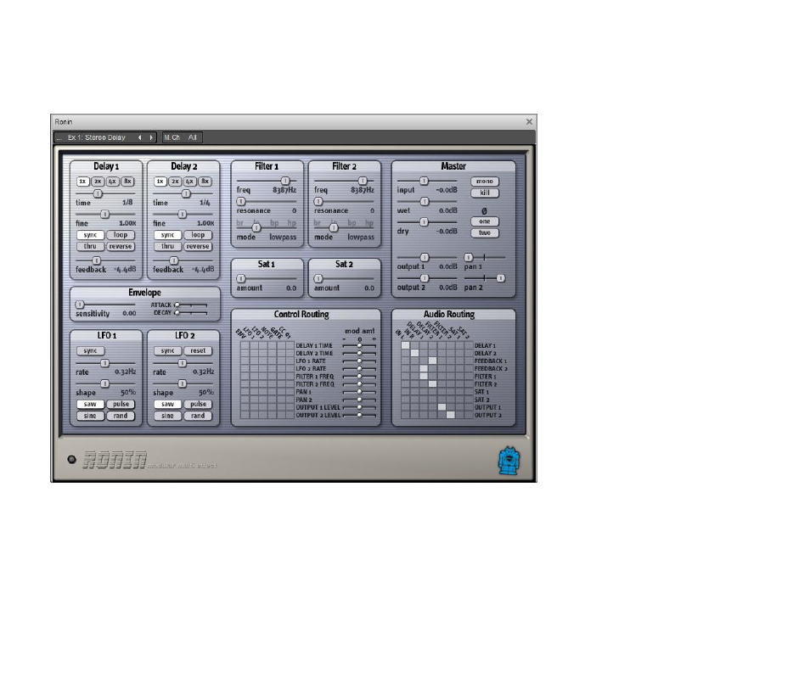Toggle phase invert one button

point(485,221)
